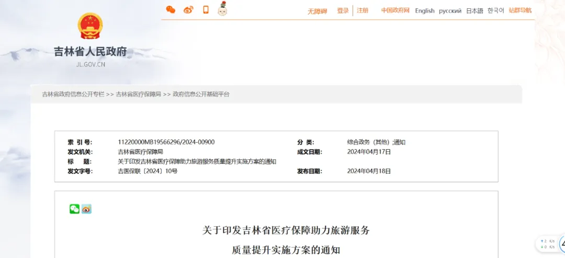Switch site language to English
This screenshot has width=565, height=258.
pyautogui.click(x=424, y=11)
